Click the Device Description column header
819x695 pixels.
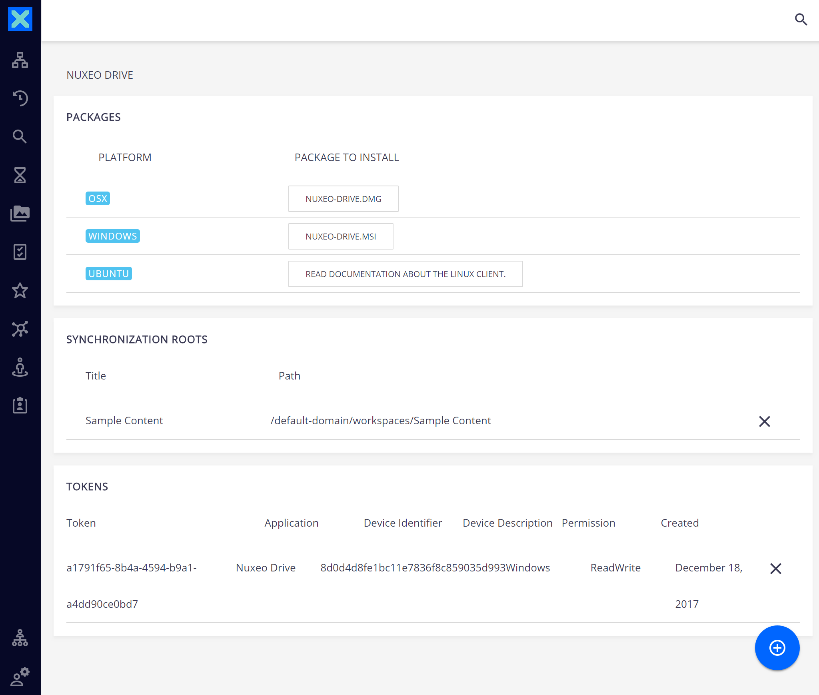tap(507, 523)
